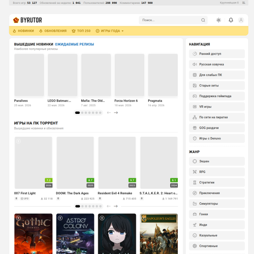Viewport: 254px width, 254px height.
Task: Open 007 First Light game title
Action: pos(25,193)
